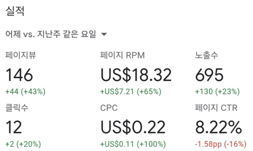
Task: Select the US$18.32 page RPM value
Action: [x=136, y=75]
